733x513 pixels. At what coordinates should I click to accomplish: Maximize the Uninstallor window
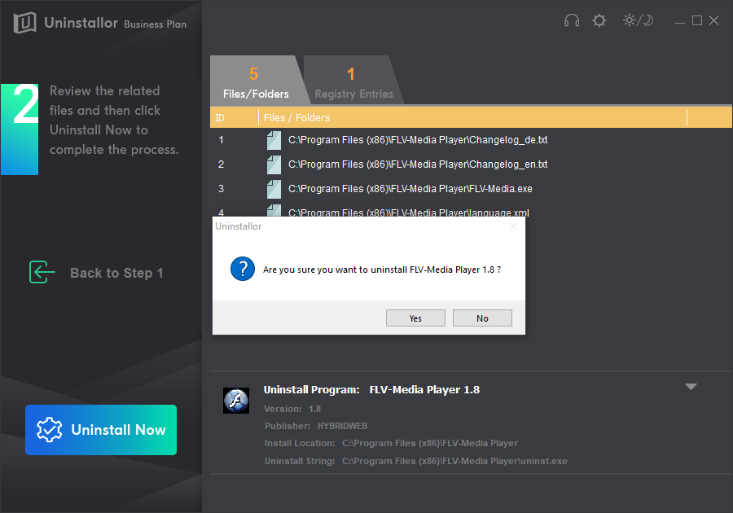pyautogui.click(x=696, y=20)
